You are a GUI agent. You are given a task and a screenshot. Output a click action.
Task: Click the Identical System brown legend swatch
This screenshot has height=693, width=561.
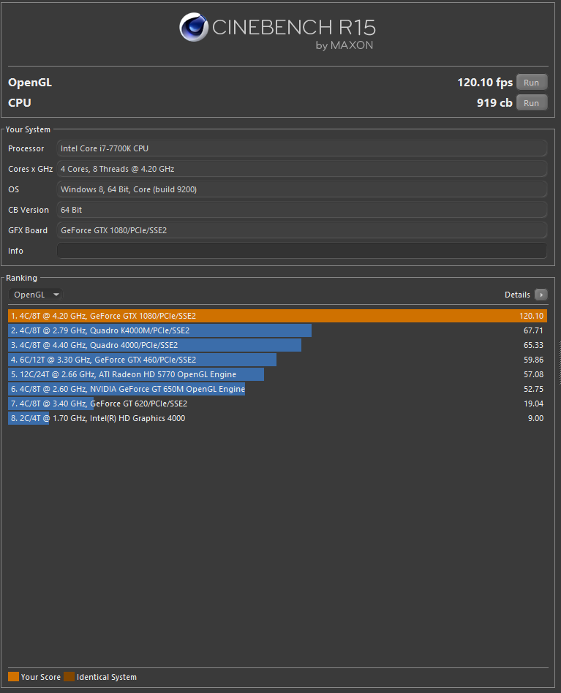(x=69, y=677)
